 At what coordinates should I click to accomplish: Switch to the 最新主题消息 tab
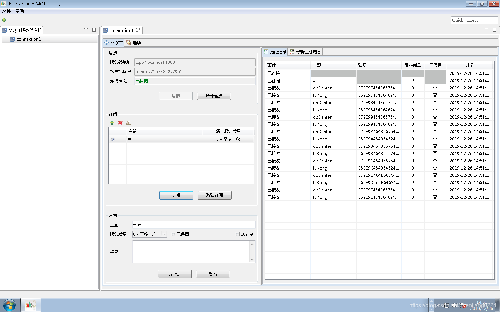tap(306, 52)
